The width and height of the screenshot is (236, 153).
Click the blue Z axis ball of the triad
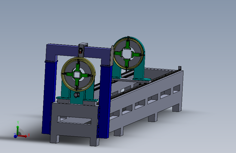[15, 136]
